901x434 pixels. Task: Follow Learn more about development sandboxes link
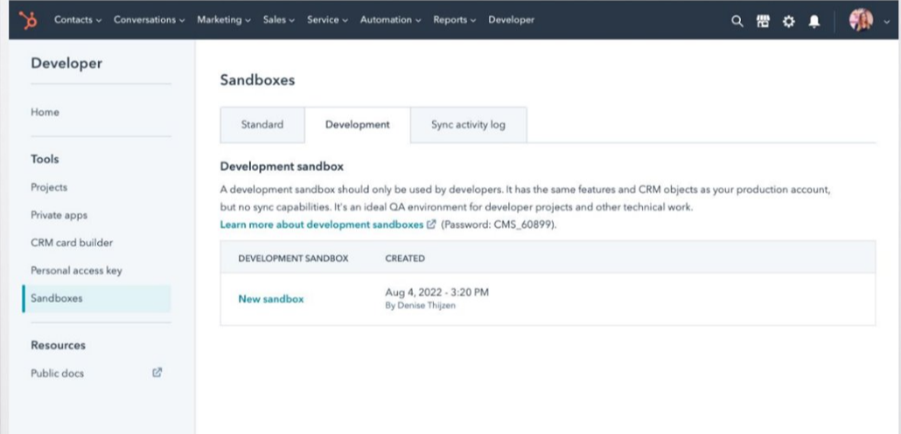(x=322, y=224)
